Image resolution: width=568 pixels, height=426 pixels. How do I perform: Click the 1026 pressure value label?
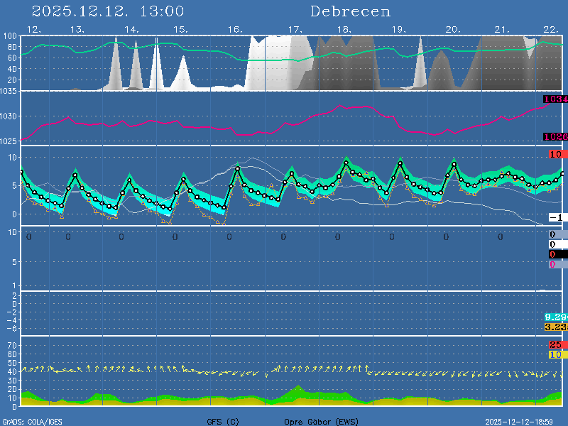pos(555,136)
